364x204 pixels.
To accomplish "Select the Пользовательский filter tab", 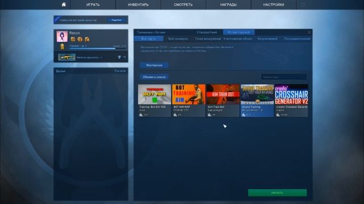I will 297,39.
